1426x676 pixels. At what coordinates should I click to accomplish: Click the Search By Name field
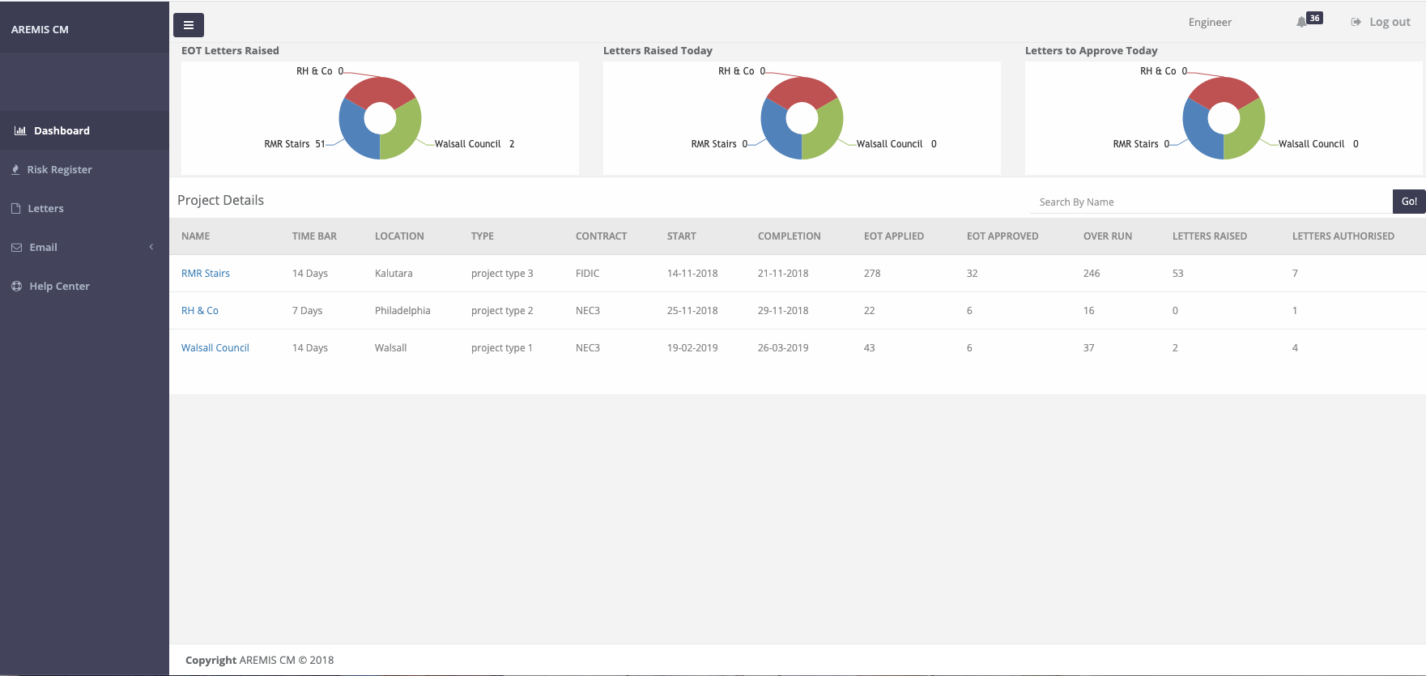(x=1211, y=202)
